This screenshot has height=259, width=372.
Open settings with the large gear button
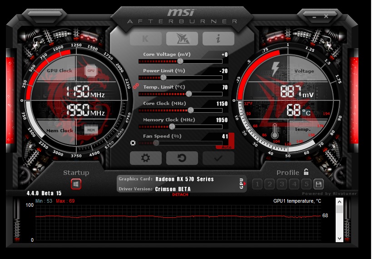click(146, 158)
